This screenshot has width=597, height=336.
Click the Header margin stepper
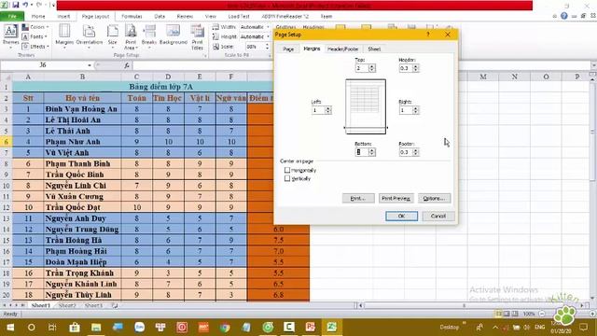pos(416,68)
